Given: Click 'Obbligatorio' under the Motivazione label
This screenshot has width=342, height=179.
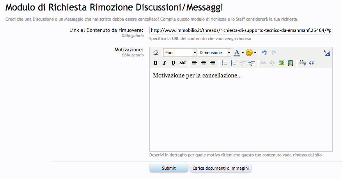Looking at the screenshot, I should (133, 55).
